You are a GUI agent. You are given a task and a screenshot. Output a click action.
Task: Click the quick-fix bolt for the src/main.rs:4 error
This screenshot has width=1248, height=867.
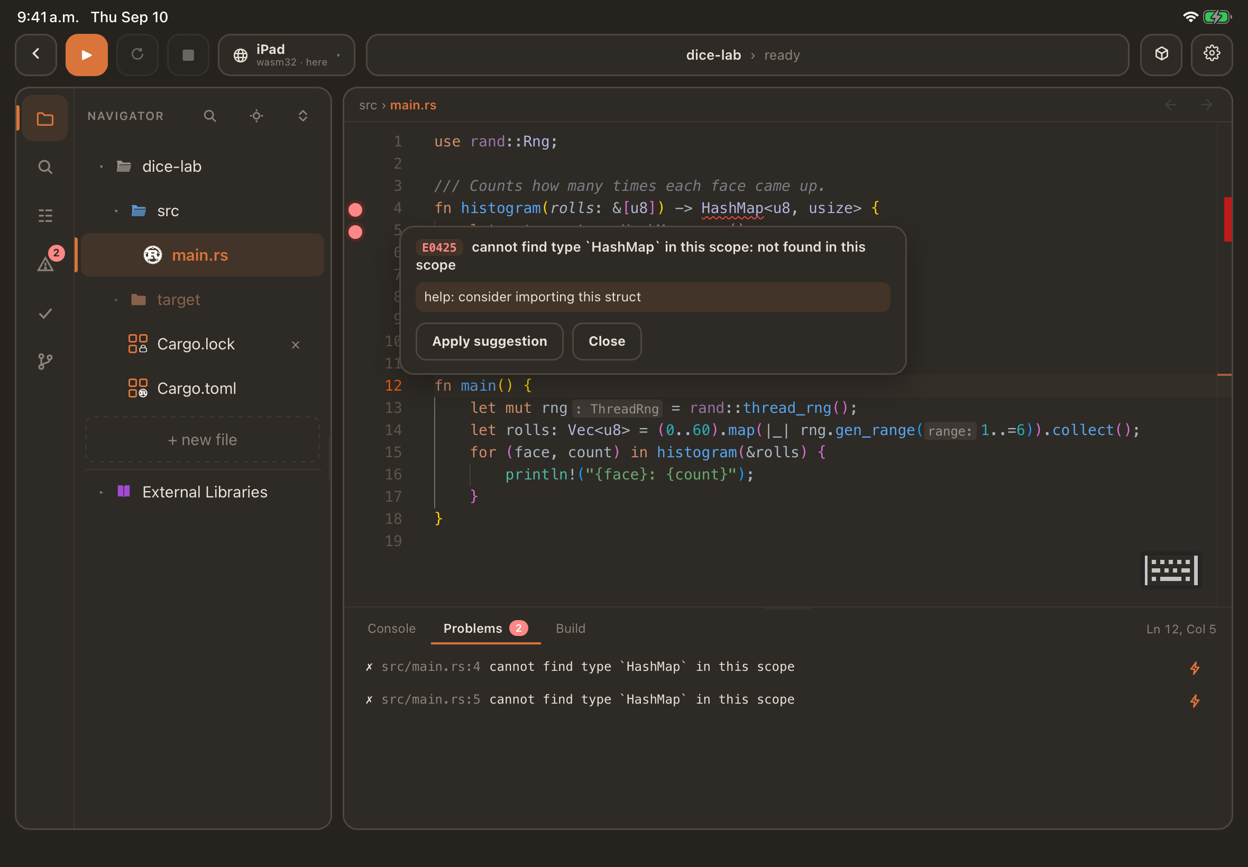point(1195,668)
